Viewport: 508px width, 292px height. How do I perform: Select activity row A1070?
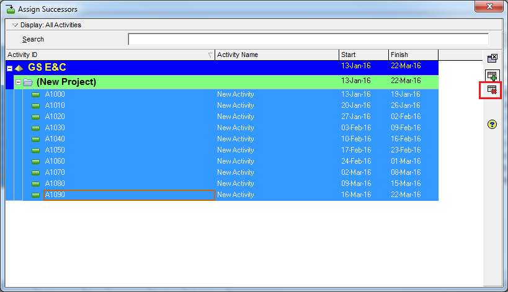click(230, 172)
